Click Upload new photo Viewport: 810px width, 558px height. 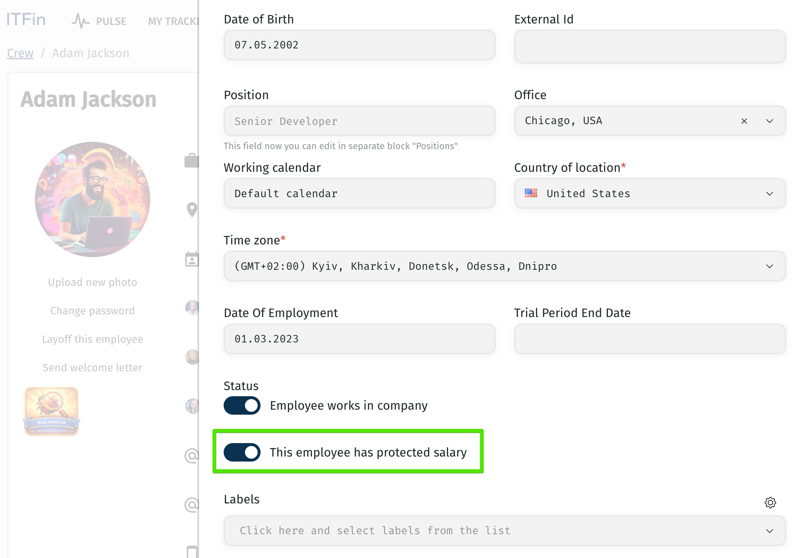[93, 282]
